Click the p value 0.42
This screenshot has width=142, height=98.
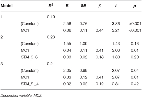(135, 84)
